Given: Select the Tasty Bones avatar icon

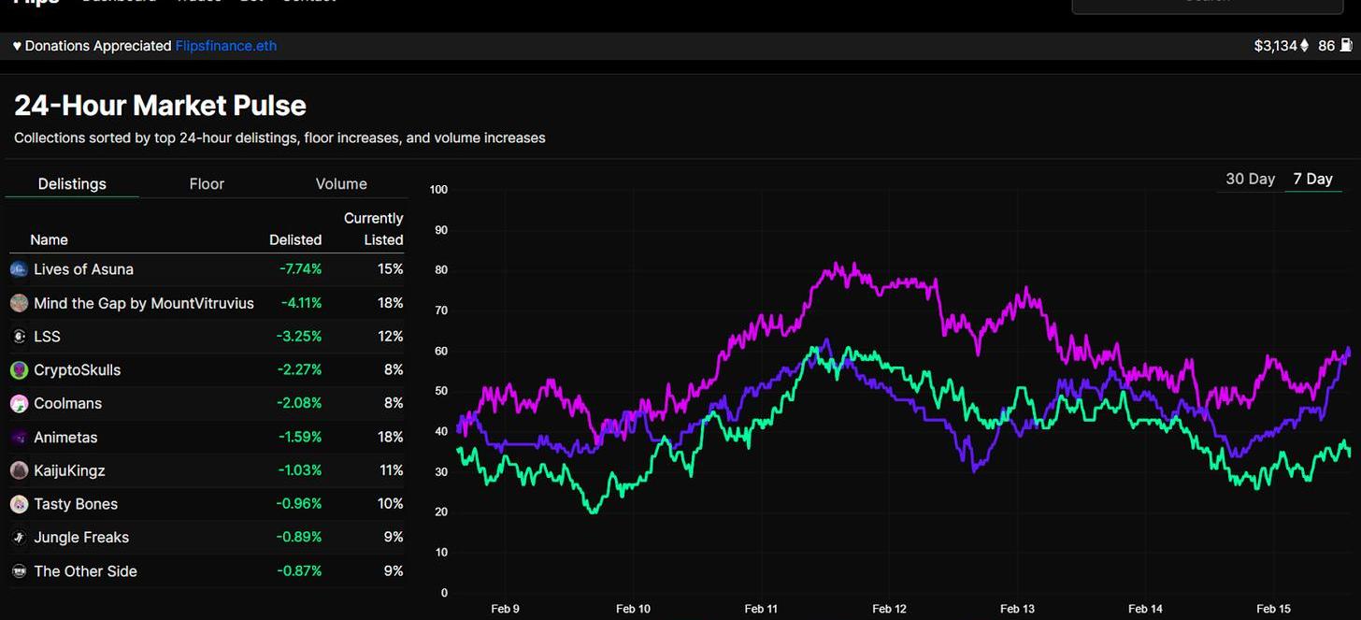Looking at the screenshot, I should 19,504.
